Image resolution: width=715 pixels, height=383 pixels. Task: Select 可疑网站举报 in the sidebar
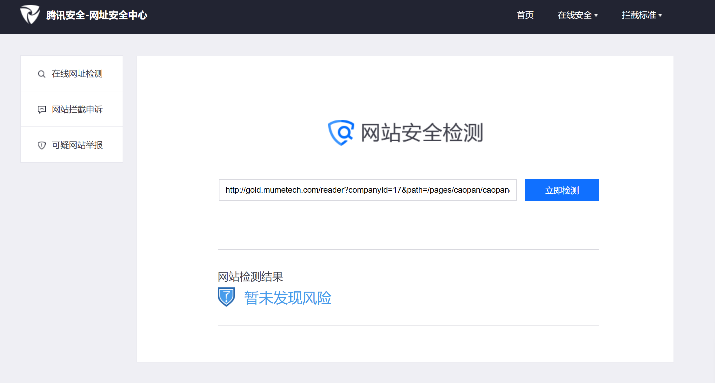77,145
